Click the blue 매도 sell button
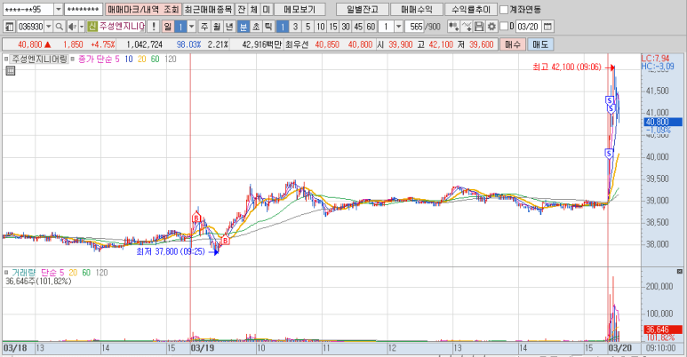Screen dimensions: 687x357 540,44
